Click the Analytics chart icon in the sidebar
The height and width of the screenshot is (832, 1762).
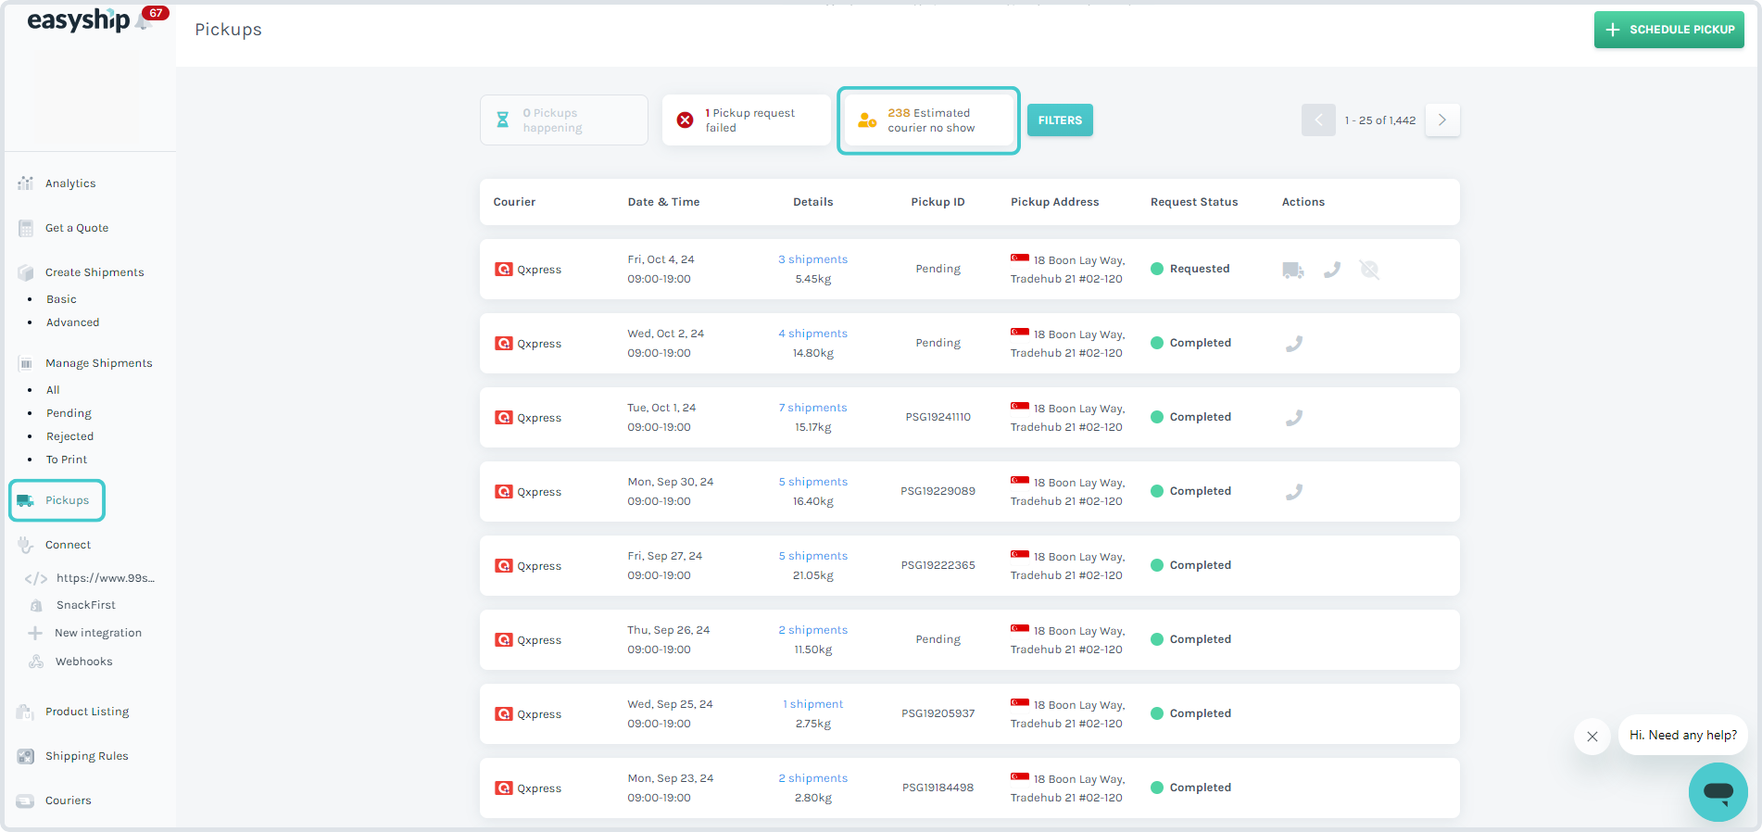coord(26,183)
